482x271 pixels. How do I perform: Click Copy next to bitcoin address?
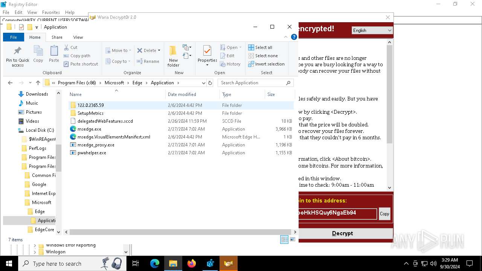pyautogui.click(x=384, y=214)
